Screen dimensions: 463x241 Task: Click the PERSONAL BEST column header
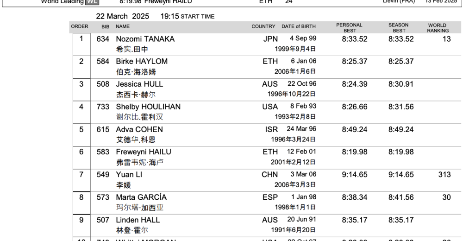349,28
